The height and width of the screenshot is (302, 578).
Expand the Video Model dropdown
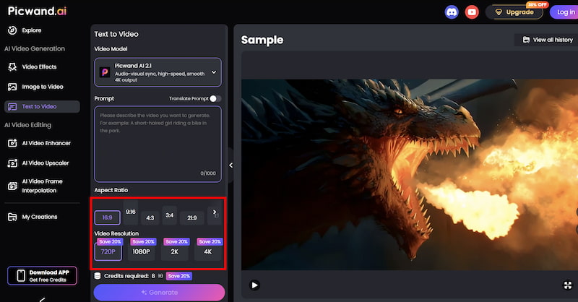214,72
